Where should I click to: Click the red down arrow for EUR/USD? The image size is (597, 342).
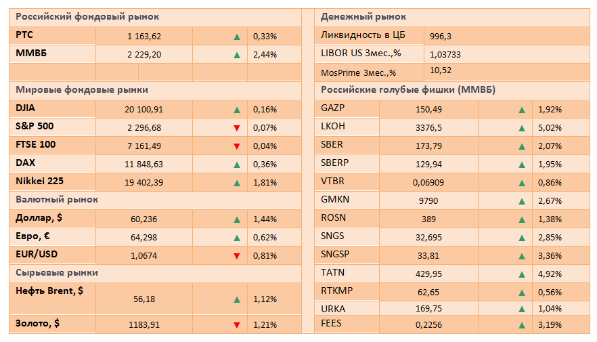pos(237,255)
